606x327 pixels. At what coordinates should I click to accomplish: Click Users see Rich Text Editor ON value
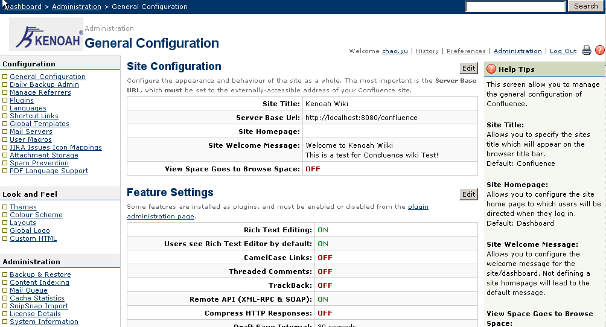[323, 244]
